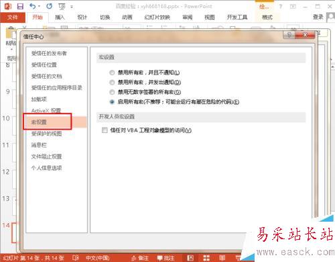The width and height of the screenshot is (335, 262).
Task: Open the 批注 (Comments) pane button
Action: (x=165, y=258)
